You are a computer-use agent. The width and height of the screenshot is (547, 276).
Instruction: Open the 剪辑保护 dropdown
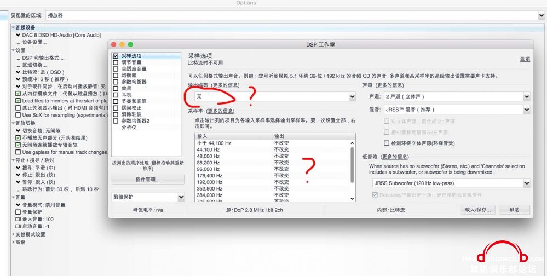pyautogui.click(x=148, y=197)
